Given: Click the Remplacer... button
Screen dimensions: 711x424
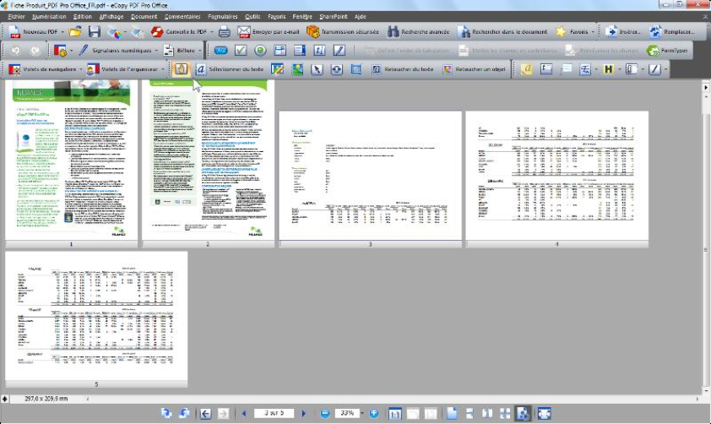Looking at the screenshot, I should (672, 32).
